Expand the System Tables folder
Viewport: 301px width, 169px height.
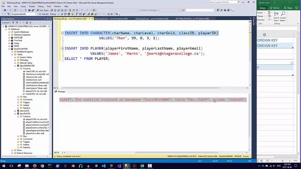coord(16,57)
